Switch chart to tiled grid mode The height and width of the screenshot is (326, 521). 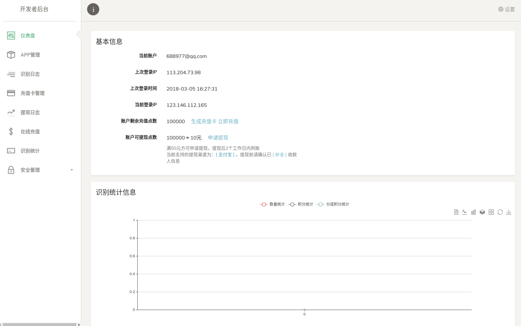(491, 212)
